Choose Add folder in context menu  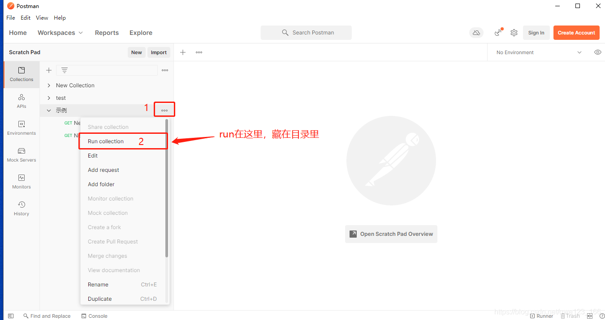pos(123,184)
